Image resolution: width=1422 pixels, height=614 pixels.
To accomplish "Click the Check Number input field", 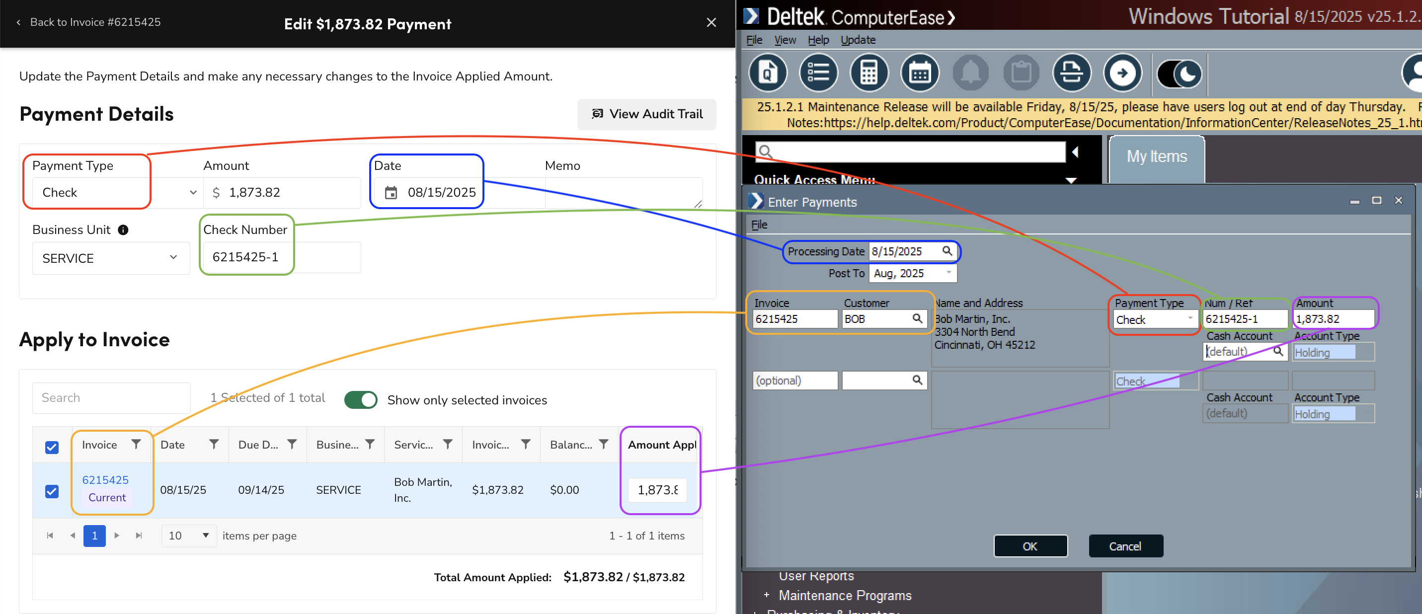I will [282, 257].
